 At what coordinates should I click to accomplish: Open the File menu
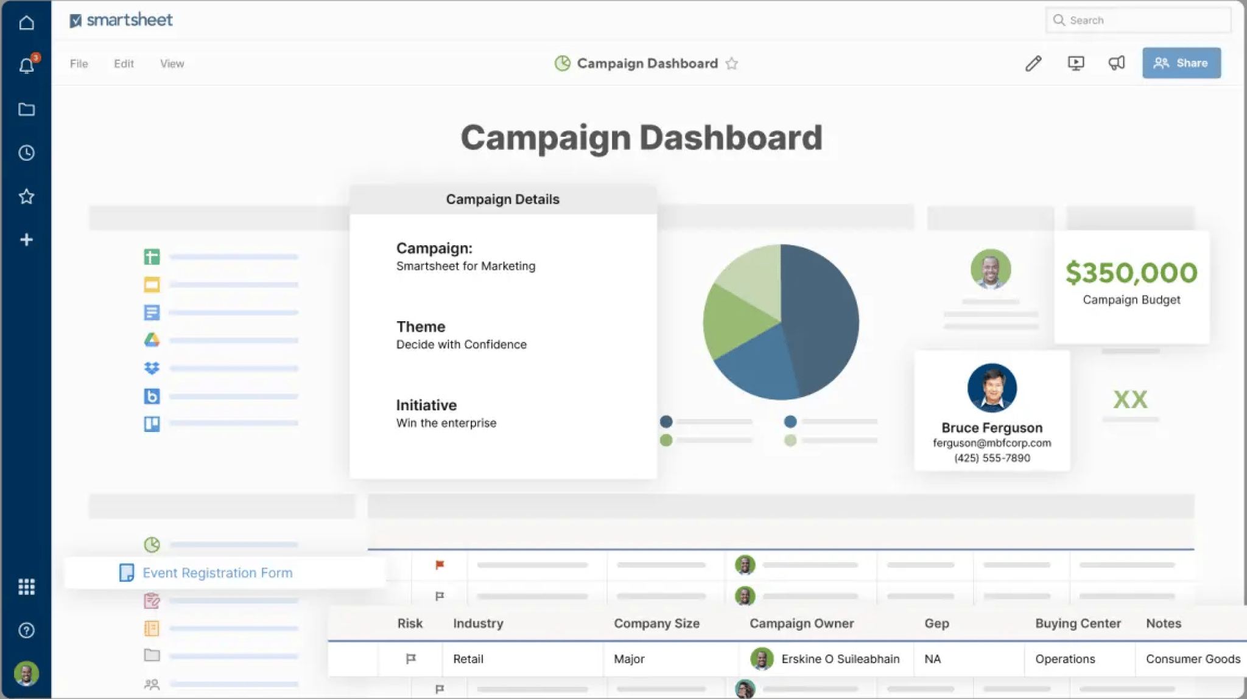79,63
